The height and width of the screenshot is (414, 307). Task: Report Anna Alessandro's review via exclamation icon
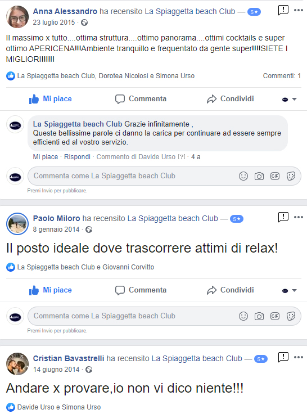click(283, 10)
